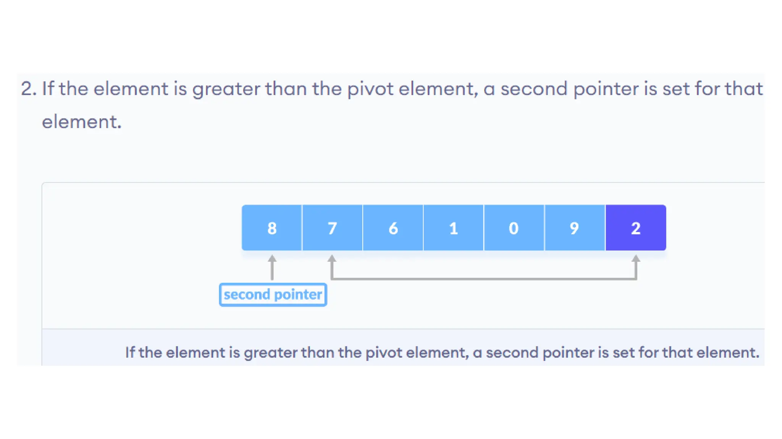Image resolution: width=782 pixels, height=439 pixels.
Task: Select the array cell with number 1
Action: pyautogui.click(x=453, y=228)
